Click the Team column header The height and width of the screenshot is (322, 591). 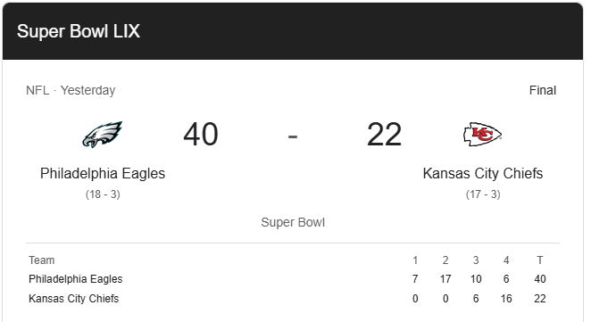click(x=41, y=260)
